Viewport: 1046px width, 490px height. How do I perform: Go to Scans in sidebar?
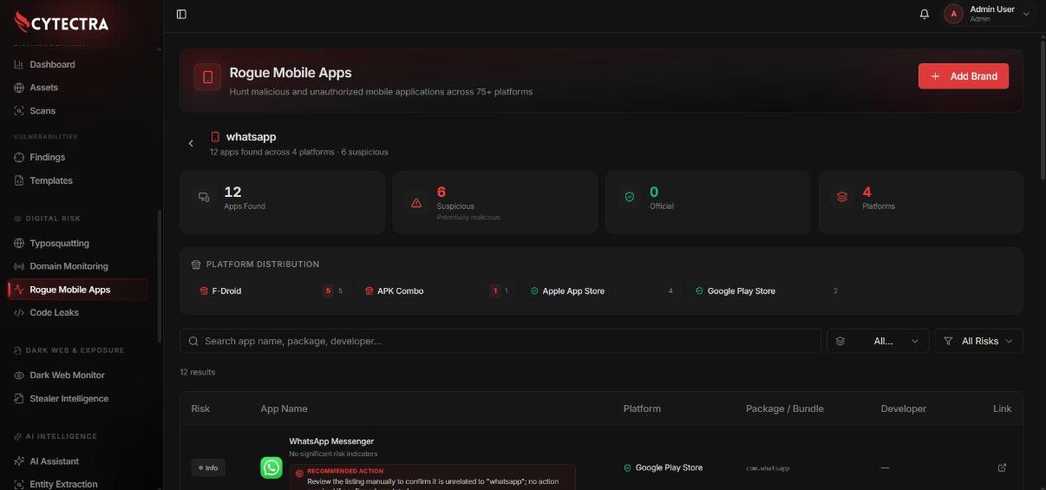[x=42, y=111]
